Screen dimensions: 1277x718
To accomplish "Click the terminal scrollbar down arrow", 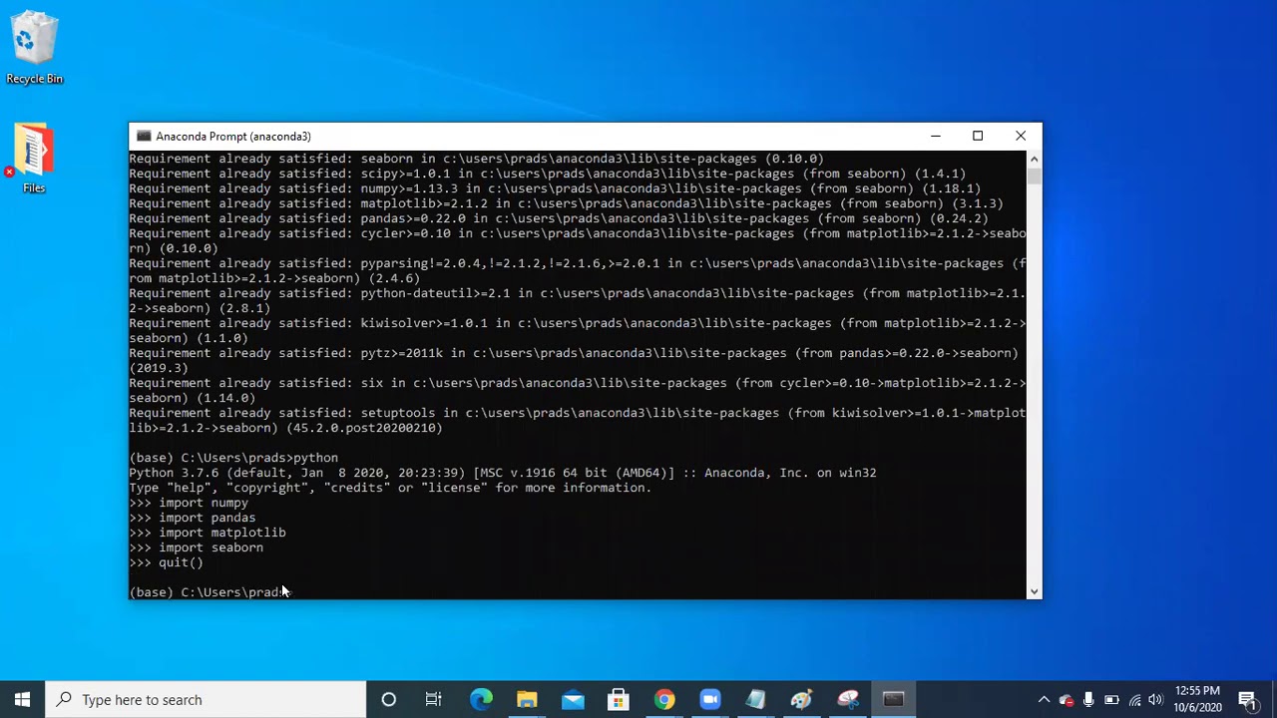I will [x=1034, y=591].
